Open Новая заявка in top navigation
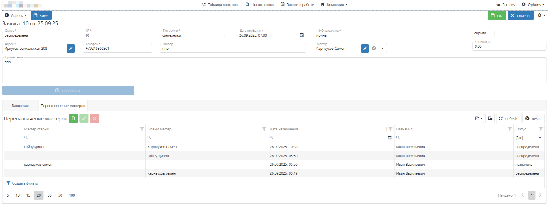The height and width of the screenshot is (206, 548). (x=259, y=5)
